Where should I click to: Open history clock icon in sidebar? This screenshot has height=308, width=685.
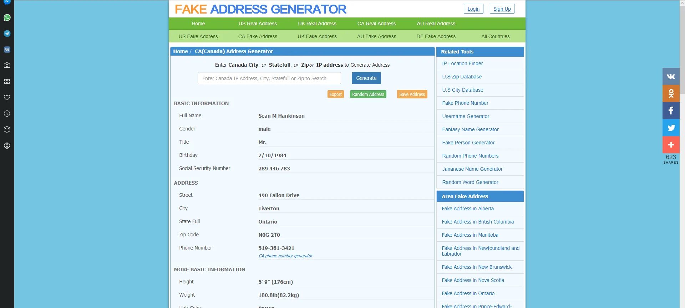[x=7, y=113]
